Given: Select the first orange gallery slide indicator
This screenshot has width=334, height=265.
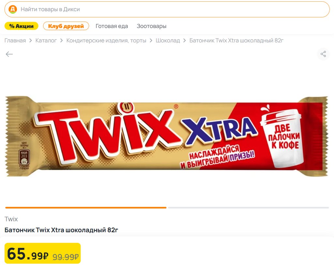Looking at the screenshot, I should pos(86,208).
